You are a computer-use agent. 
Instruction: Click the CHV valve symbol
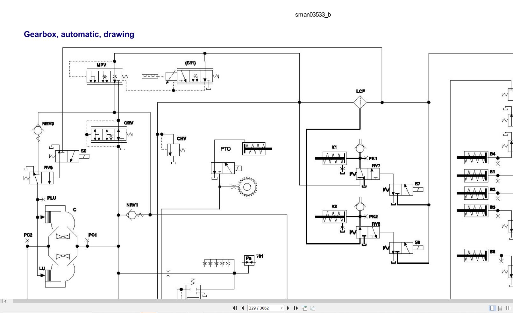[x=174, y=150]
